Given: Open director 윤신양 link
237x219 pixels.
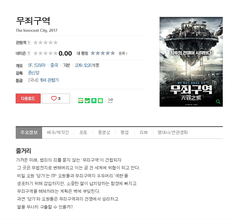Looking at the screenshot, I should (x=34, y=73).
